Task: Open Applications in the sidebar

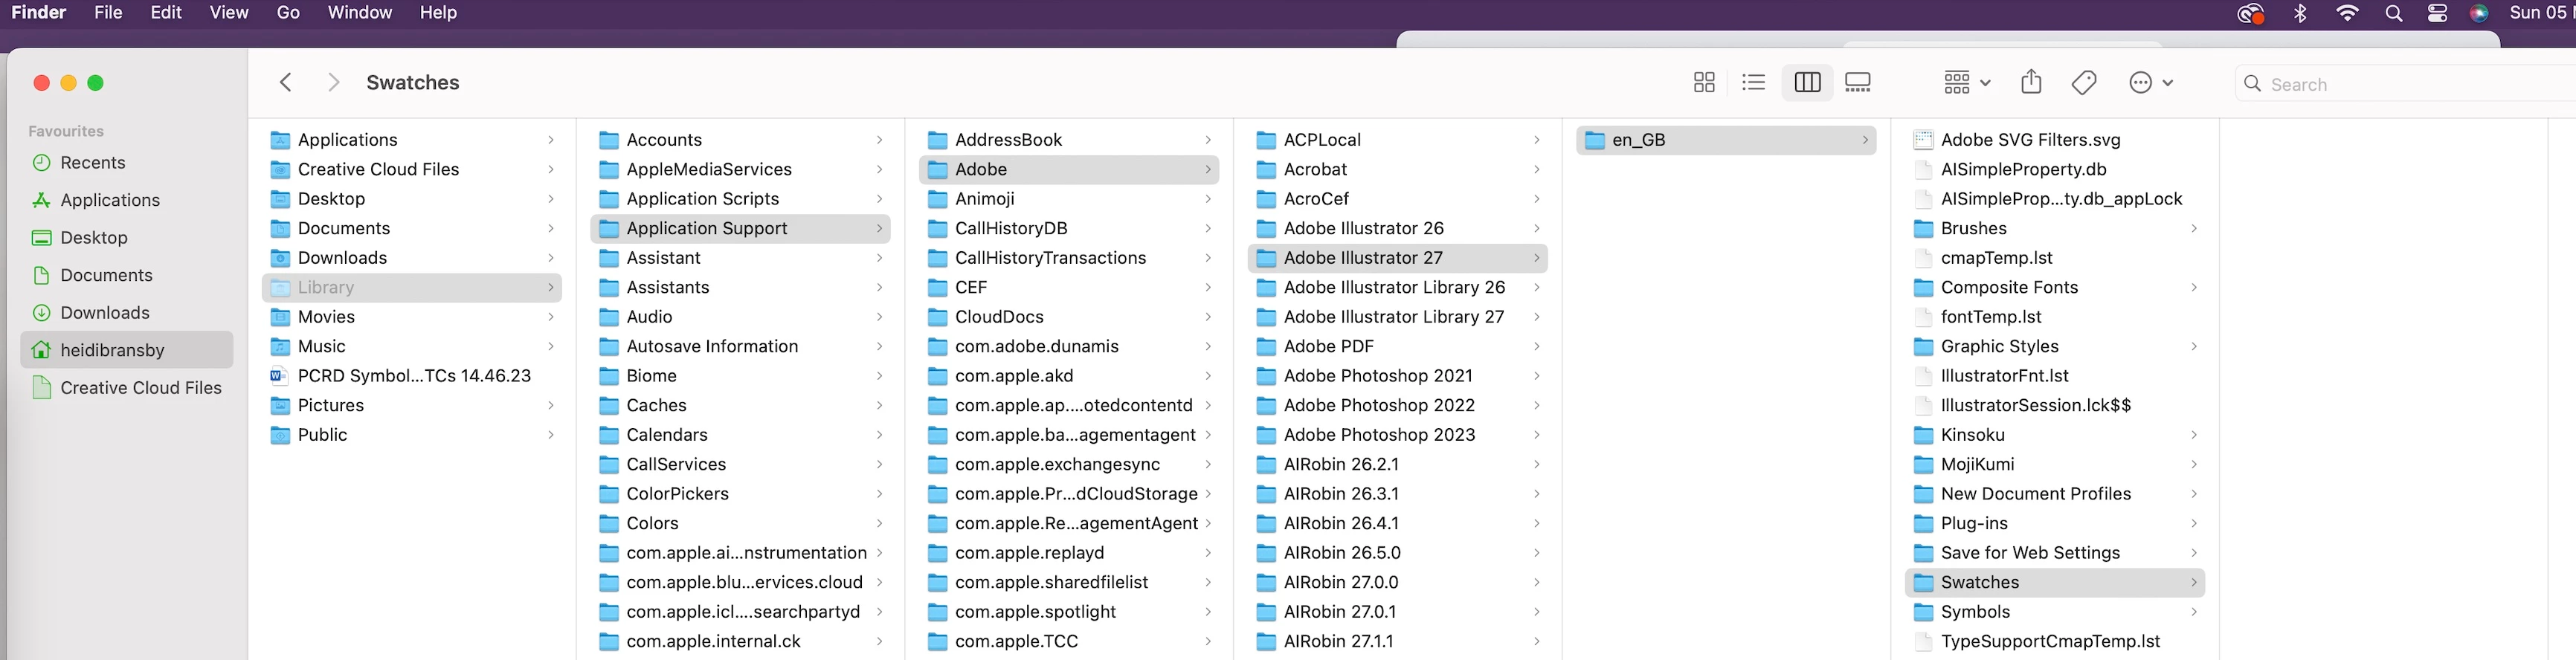Action: point(126,200)
